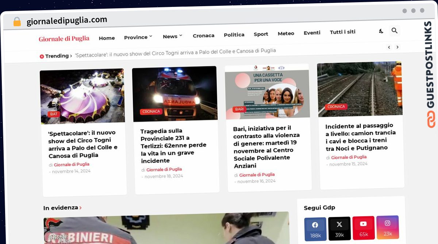This screenshot has width=438, height=244.
Task: Click author link on Circo Togni card
Action: pyautogui.click(x=72, y=165)
